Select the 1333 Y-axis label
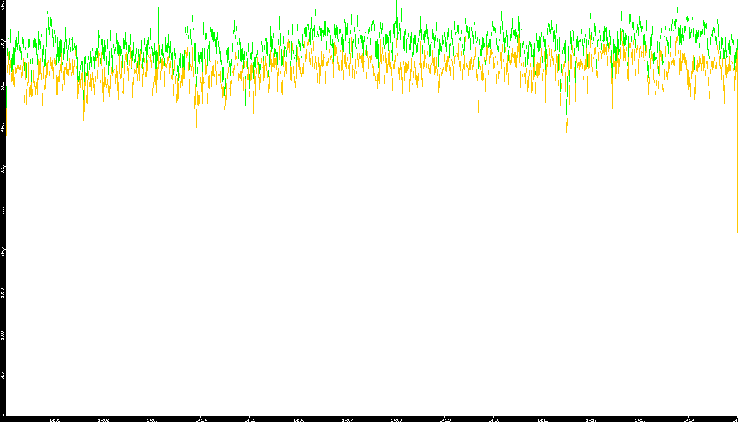Image resolution: width=738 pixels, height=422 pixels. click(x=3, y=335)
